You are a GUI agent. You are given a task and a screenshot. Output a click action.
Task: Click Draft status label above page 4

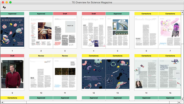click(x=94, y=14)
